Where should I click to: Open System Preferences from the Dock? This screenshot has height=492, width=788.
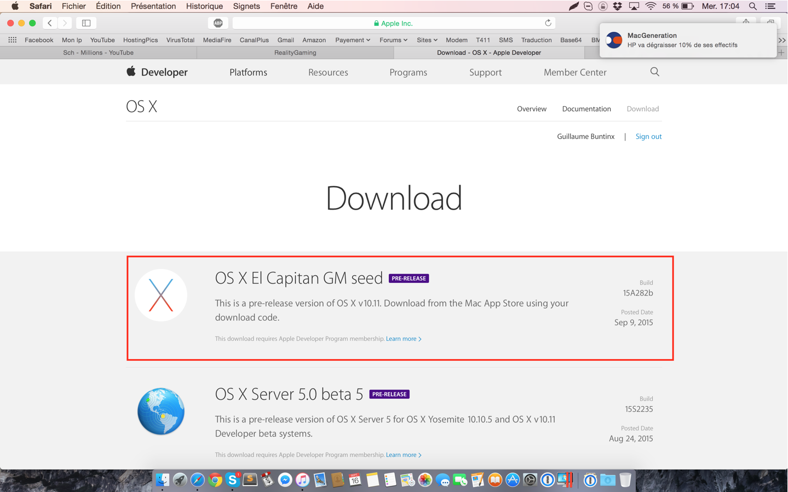click(x=530, y=480)
